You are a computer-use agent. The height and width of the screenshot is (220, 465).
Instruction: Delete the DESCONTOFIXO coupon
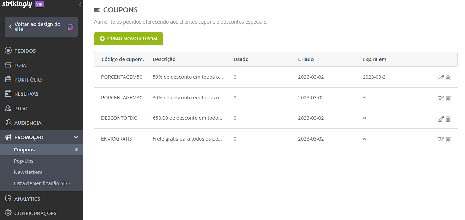pos(448,119)
